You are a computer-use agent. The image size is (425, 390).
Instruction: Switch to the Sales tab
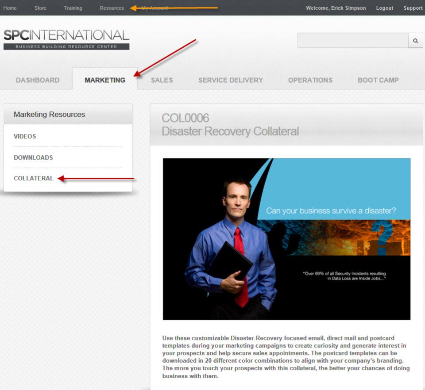pos(162,80)
